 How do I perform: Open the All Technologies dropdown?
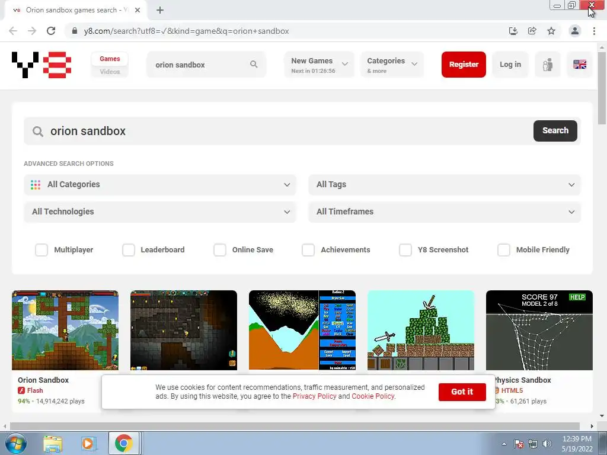point(160,212)
